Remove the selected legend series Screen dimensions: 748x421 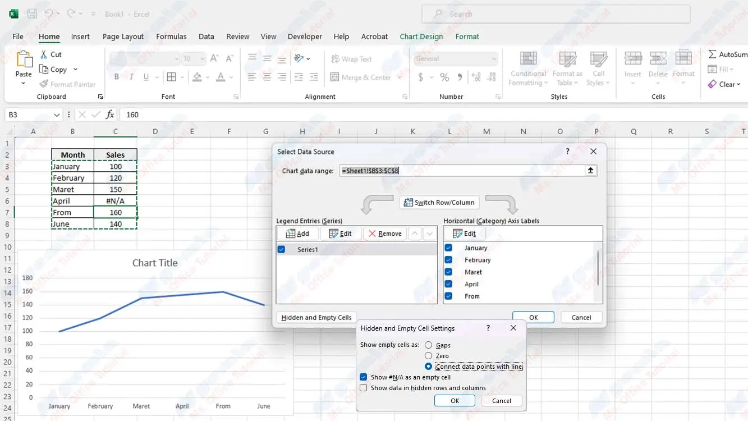pos(385,234)
